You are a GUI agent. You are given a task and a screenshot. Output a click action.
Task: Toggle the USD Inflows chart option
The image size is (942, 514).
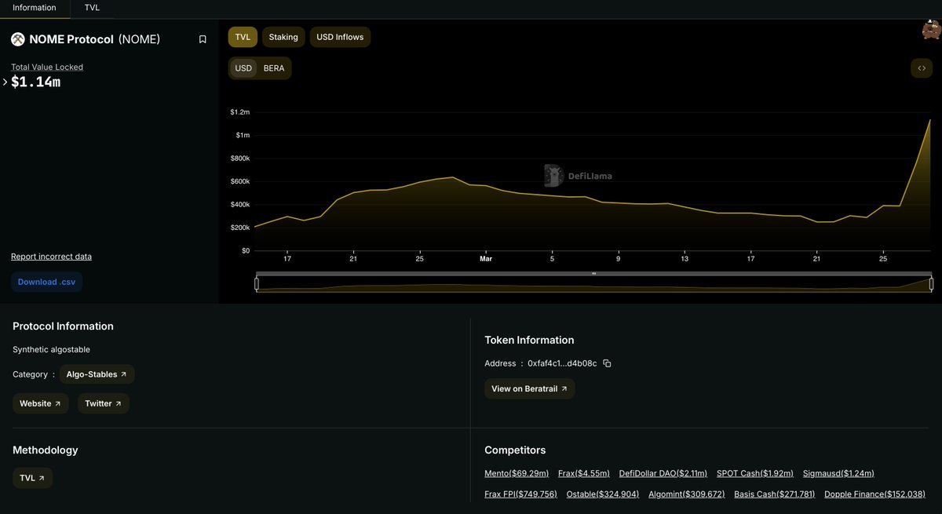point(340,37)
